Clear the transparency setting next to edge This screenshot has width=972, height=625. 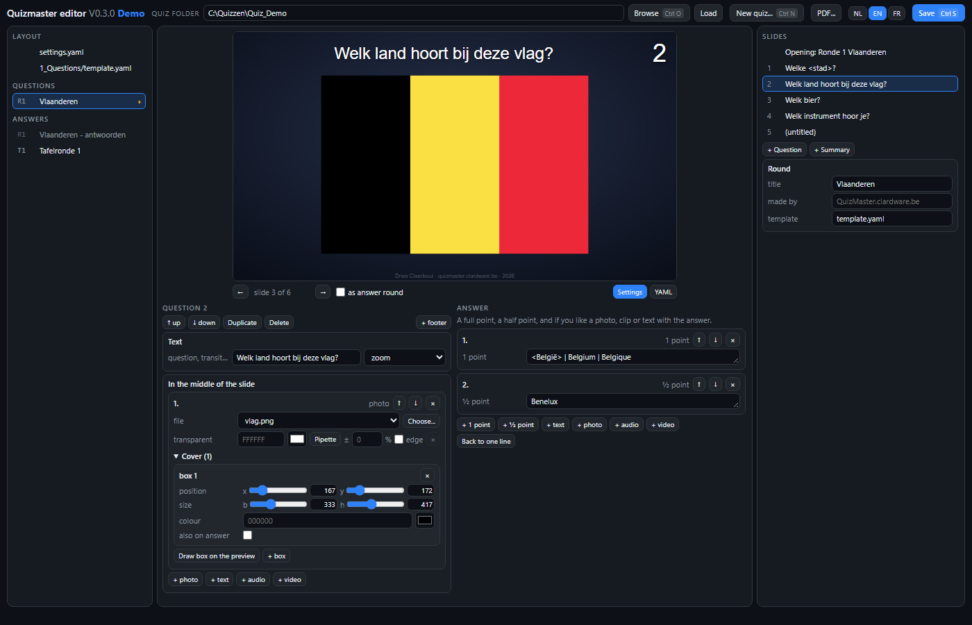point(433,440)
